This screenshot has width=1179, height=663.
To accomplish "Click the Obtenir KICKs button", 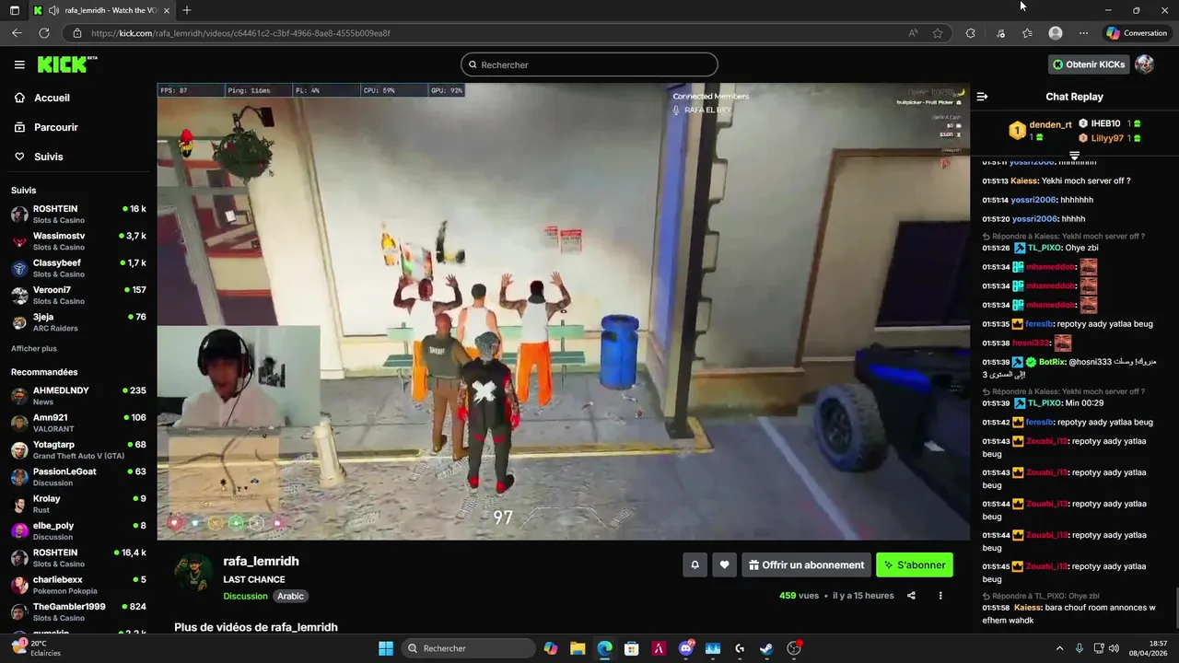I will pos(1089,64).
